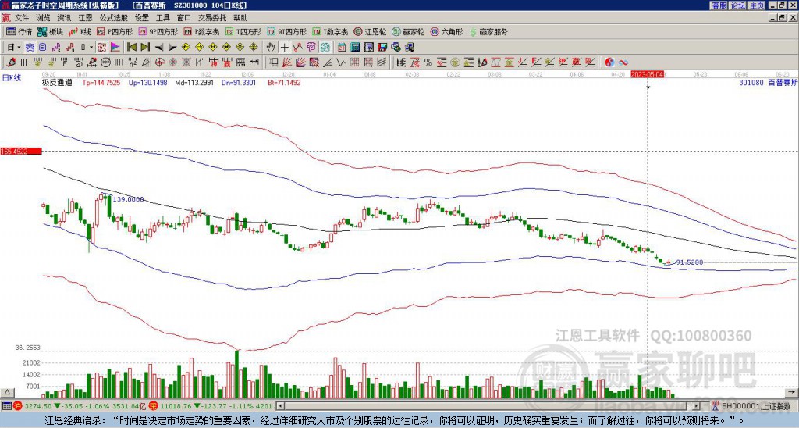The height and width of the screenshot is (428, 799).
Task: Click the red floppy save icon
Action: [382, 47]
